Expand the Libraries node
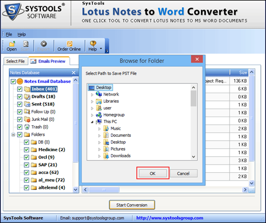Screen dimensions: 266x223 [x=92, y=102]
